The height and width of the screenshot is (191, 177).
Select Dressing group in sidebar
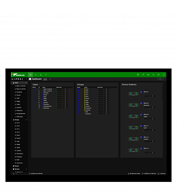click(18, 157)
